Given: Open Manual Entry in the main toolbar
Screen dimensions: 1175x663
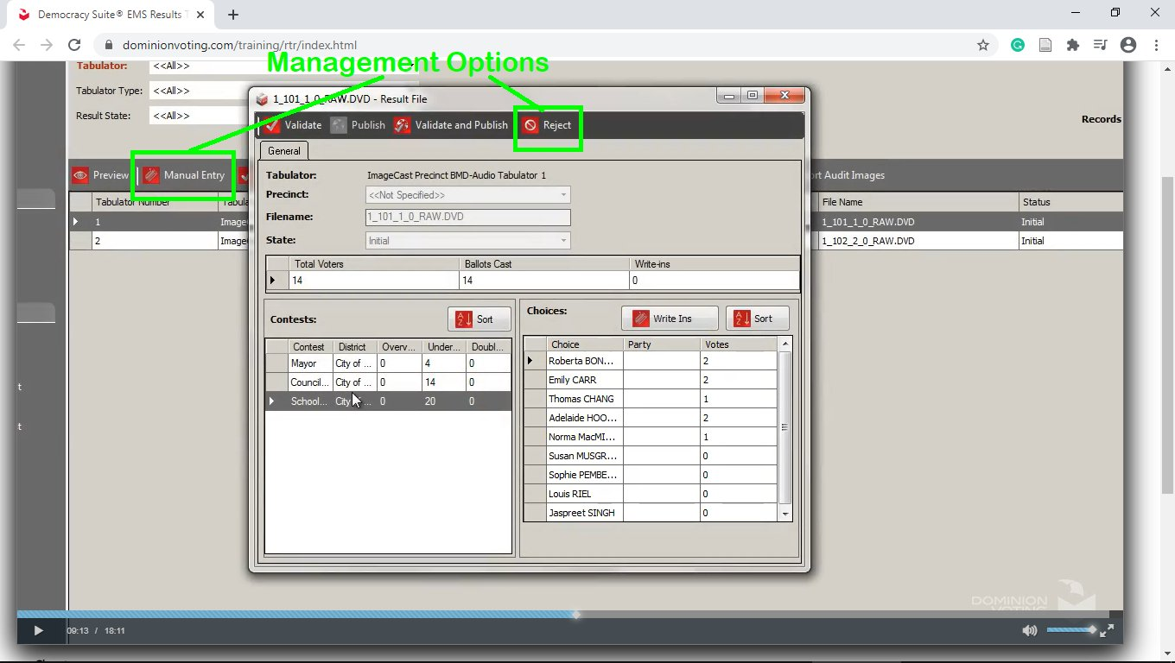Looking at the screenshot, I should click(185, 175).
